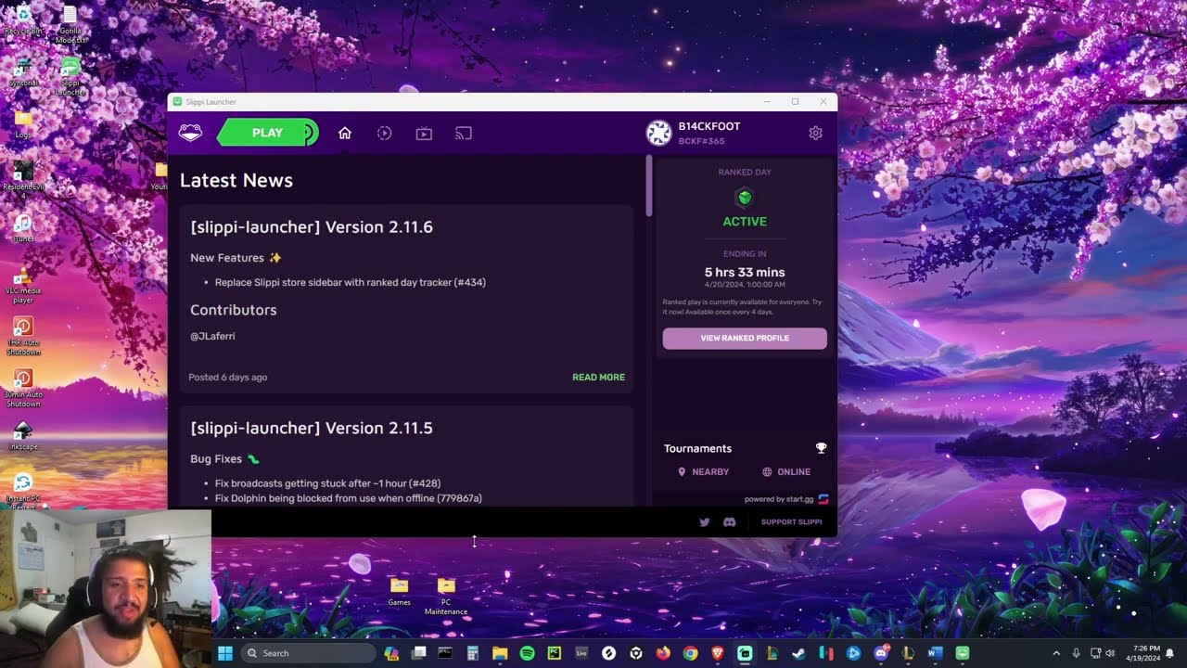Open the Spectate tab icon
Viewport: 1187px width, 668px height.
tap(424, 134)
